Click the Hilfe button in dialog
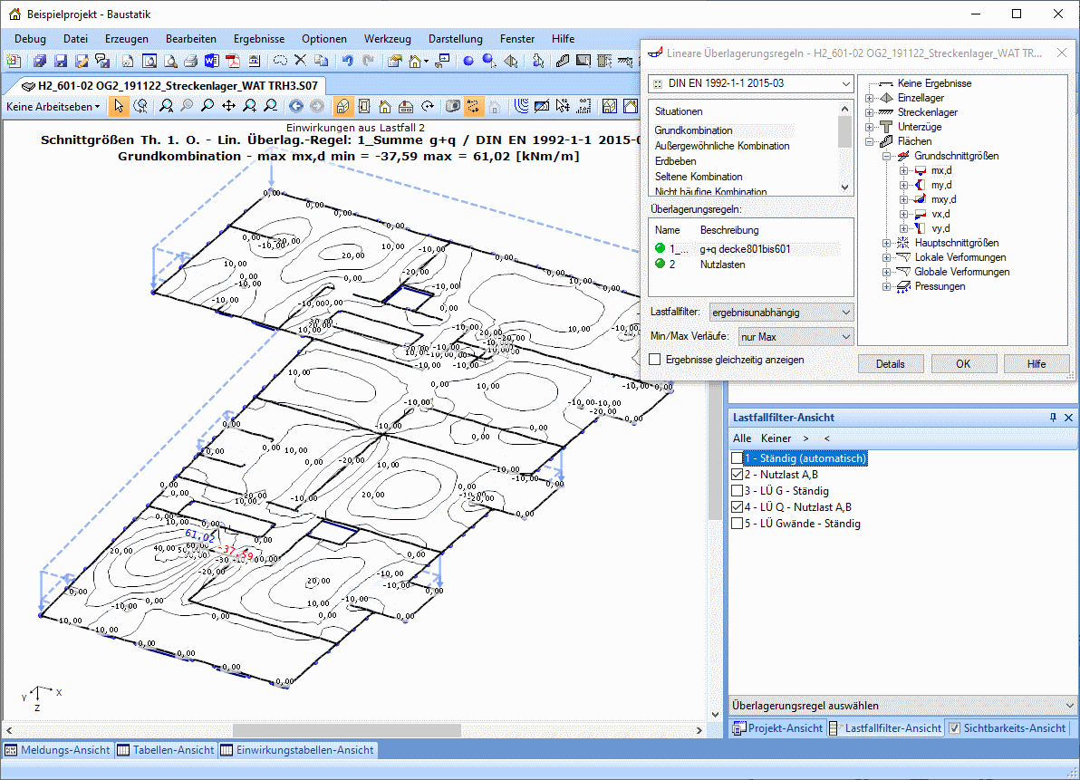1080x780 pixels. click(1037, 364)
